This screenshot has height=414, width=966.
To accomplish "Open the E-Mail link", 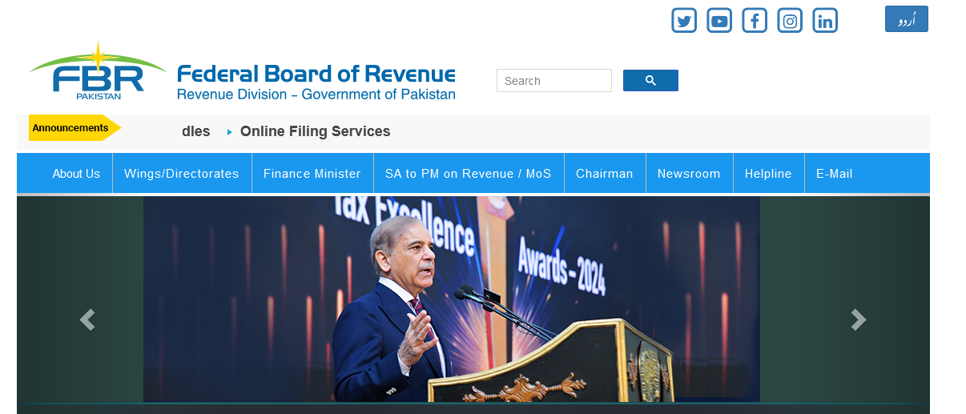I will (x=834, y=174).
